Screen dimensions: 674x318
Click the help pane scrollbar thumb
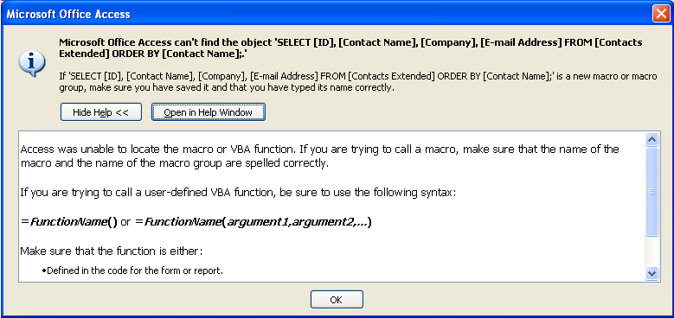click(x=652, y=191)
